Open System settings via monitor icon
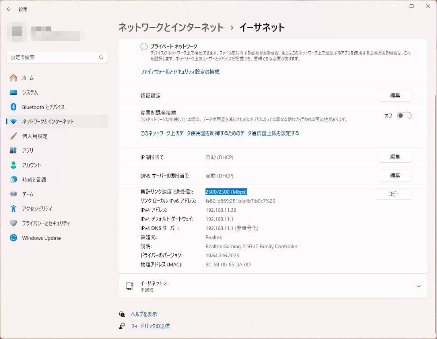Image resolution: width=437 pixels, height=339 pixels. click(x=13, y=93)
